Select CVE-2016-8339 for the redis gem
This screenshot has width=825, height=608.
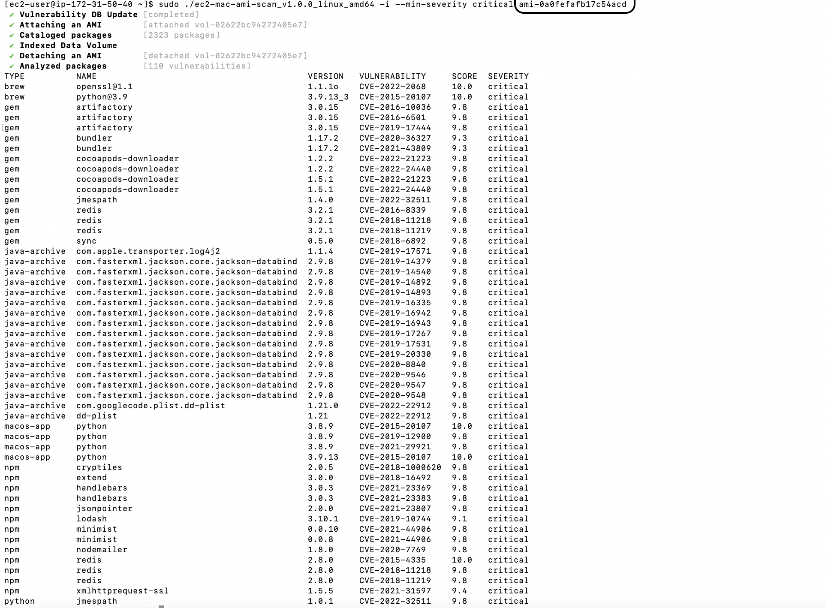393,210
